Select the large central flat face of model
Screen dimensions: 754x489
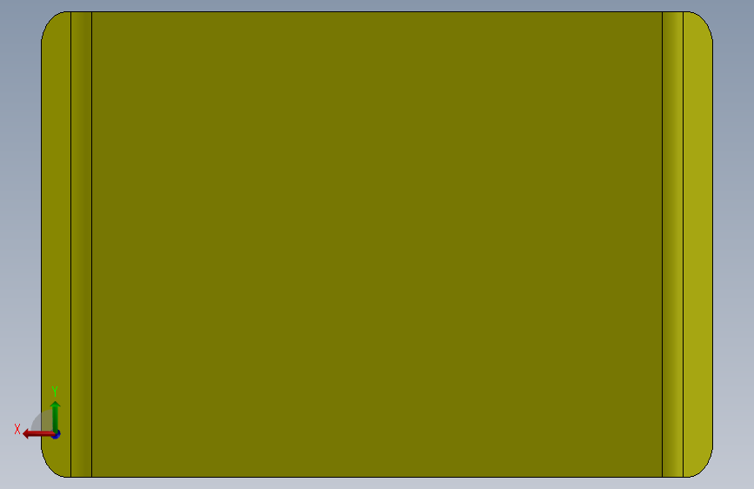coord(377,244)
